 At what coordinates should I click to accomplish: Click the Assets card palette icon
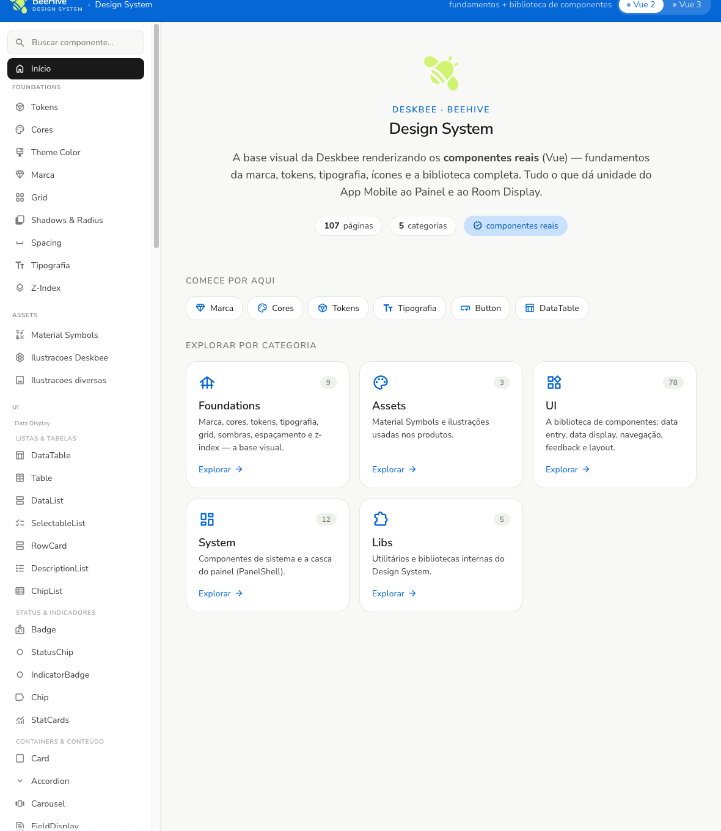(381, 383)
